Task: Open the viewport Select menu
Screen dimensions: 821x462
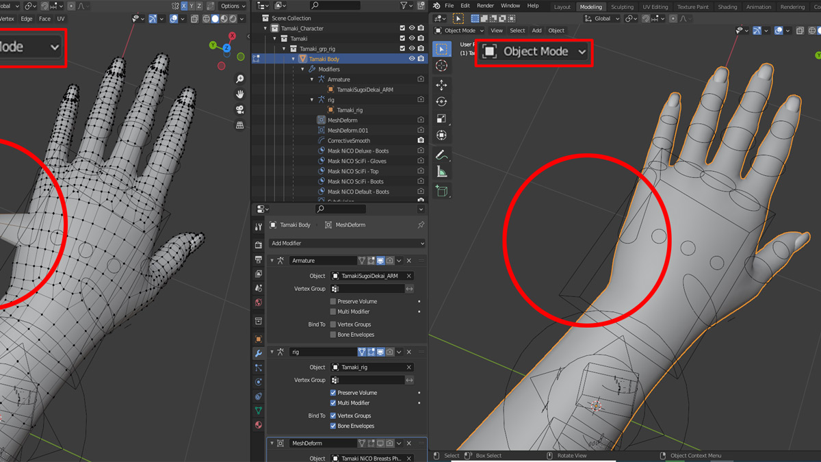Action: pos(517,30)
